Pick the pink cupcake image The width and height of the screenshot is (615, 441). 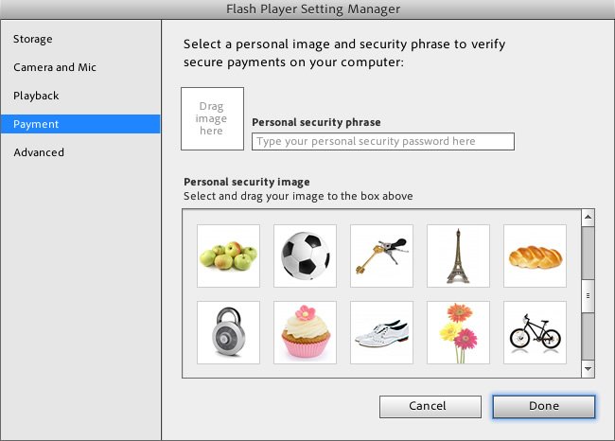(x=305, y=332)
